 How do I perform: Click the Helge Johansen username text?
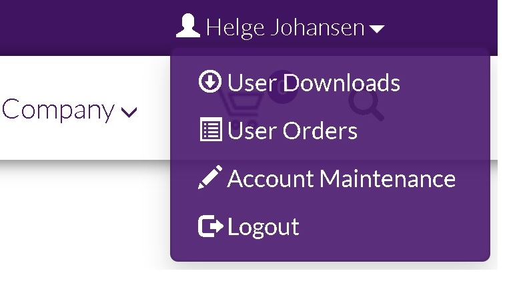tap(285, 27)
